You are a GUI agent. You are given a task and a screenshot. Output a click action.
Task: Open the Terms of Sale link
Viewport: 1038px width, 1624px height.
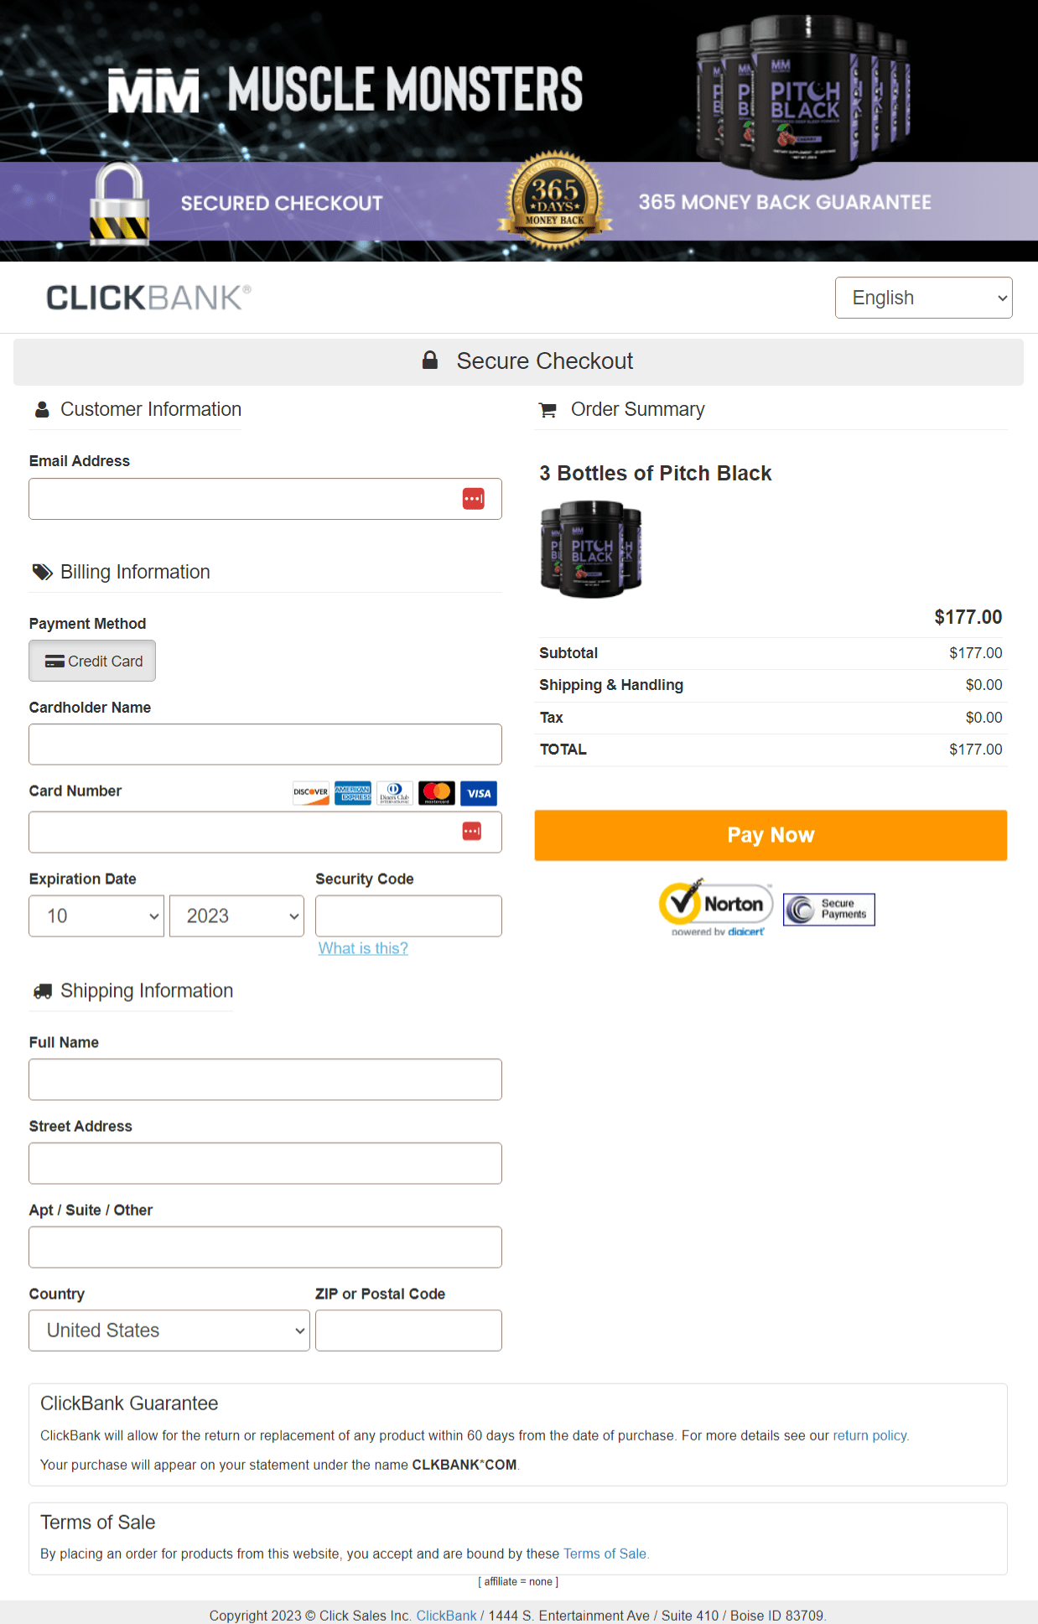(x=605, y=1553)
